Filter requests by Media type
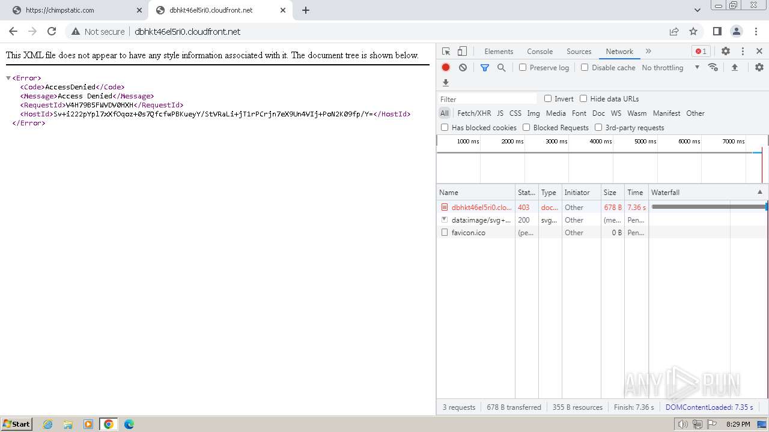 (x=556, y=113)
